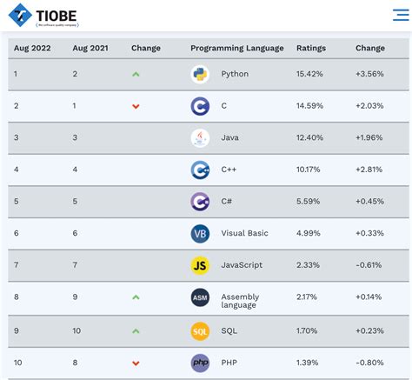Click the Visual Basic VB icon
The image size is (412, 380).
click(200, 234)
